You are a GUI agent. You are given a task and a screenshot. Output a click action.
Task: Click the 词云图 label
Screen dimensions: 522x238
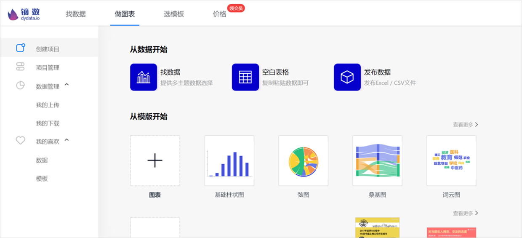pos(451,195)
